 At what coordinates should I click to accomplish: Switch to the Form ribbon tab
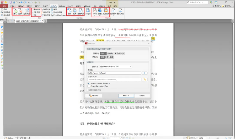tap(45, 6)
